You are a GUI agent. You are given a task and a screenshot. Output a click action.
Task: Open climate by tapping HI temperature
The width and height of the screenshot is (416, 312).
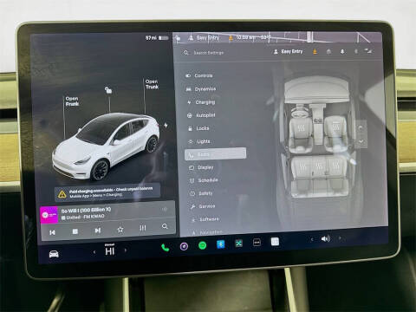coord(110,250)
